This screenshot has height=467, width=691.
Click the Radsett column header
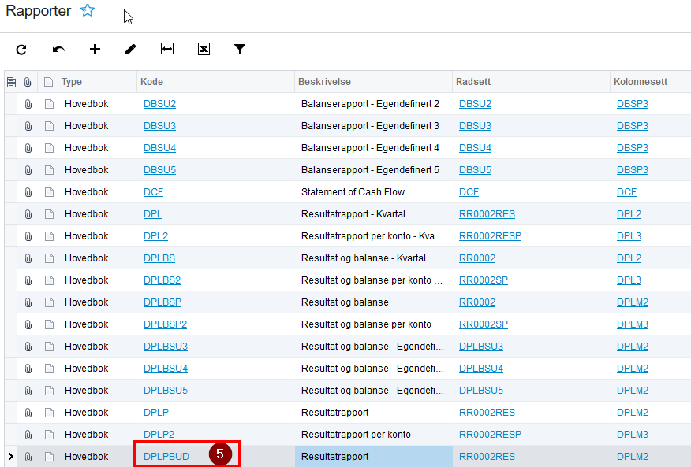473,82
